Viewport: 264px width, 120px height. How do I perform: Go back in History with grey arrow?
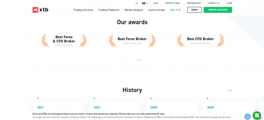(x=216, y=91)
